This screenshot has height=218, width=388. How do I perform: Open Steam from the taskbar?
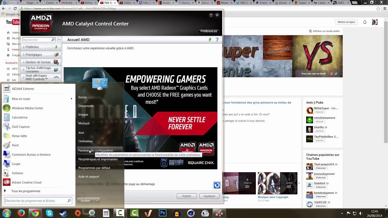pos(63,213)
